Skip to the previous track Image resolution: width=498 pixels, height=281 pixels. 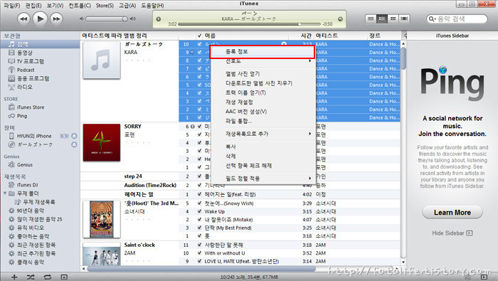click(23, 19)
